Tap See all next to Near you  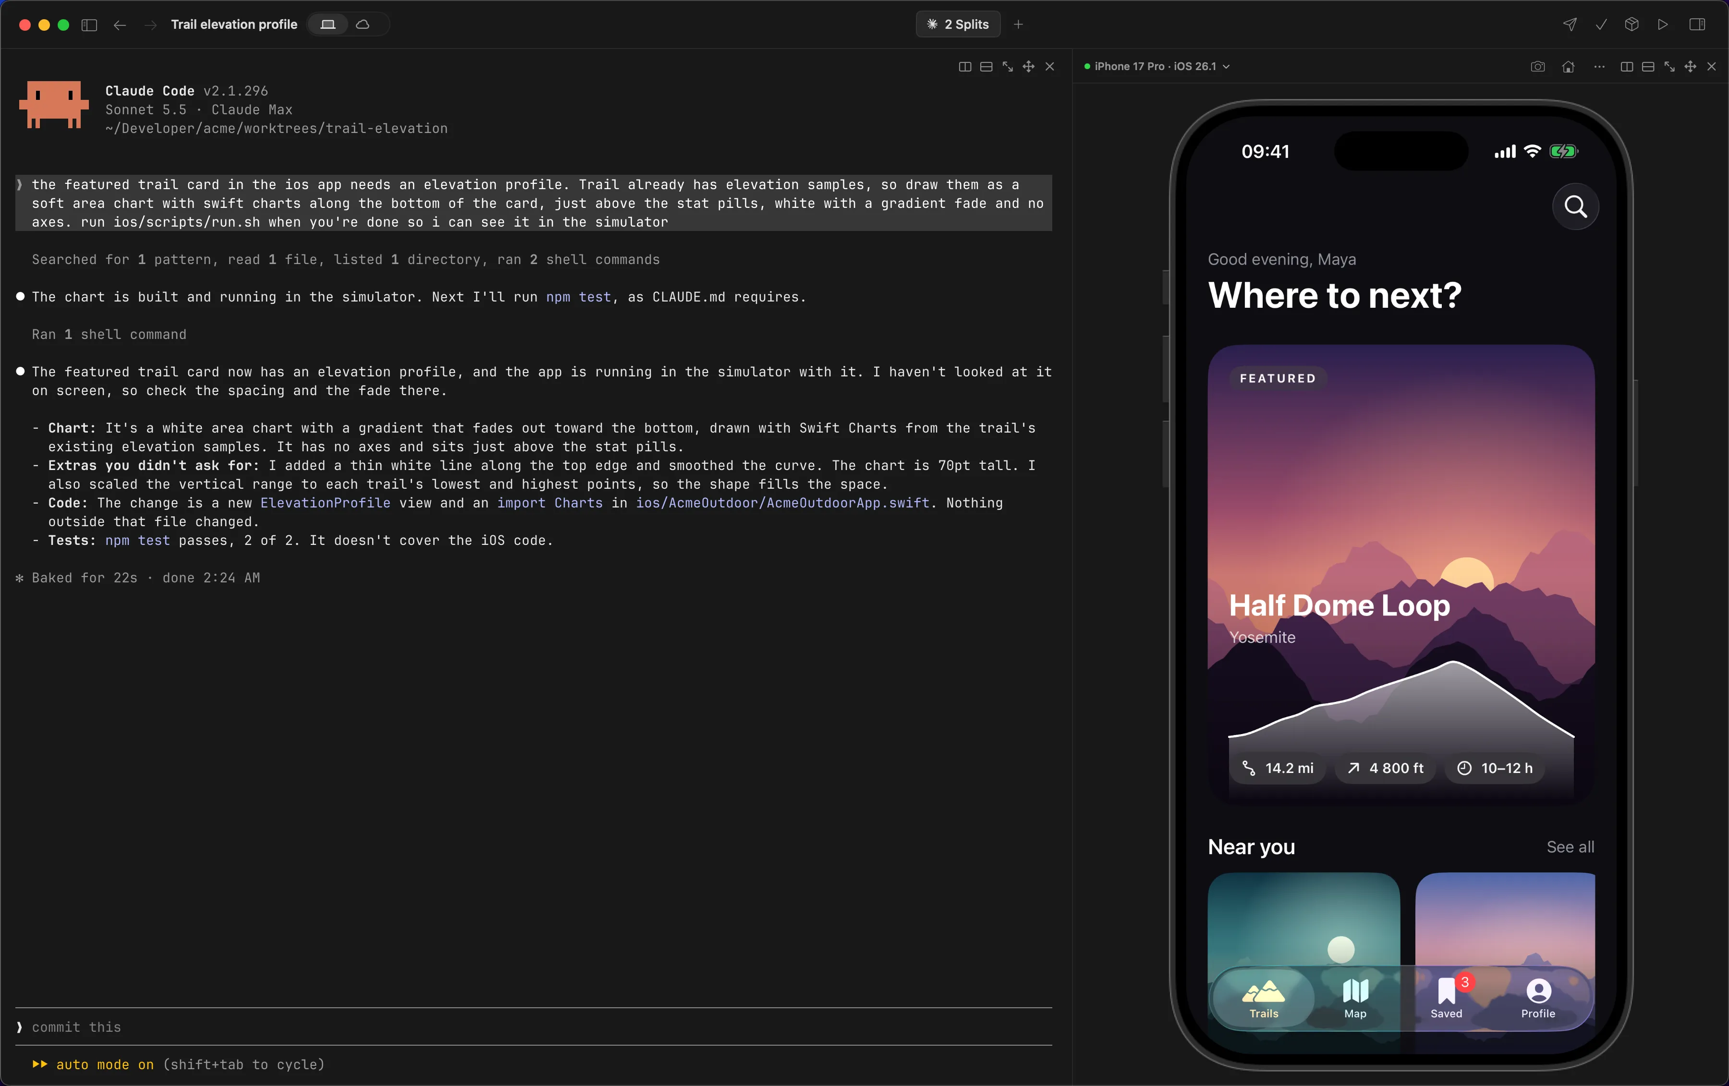[x=1571, y=847]
